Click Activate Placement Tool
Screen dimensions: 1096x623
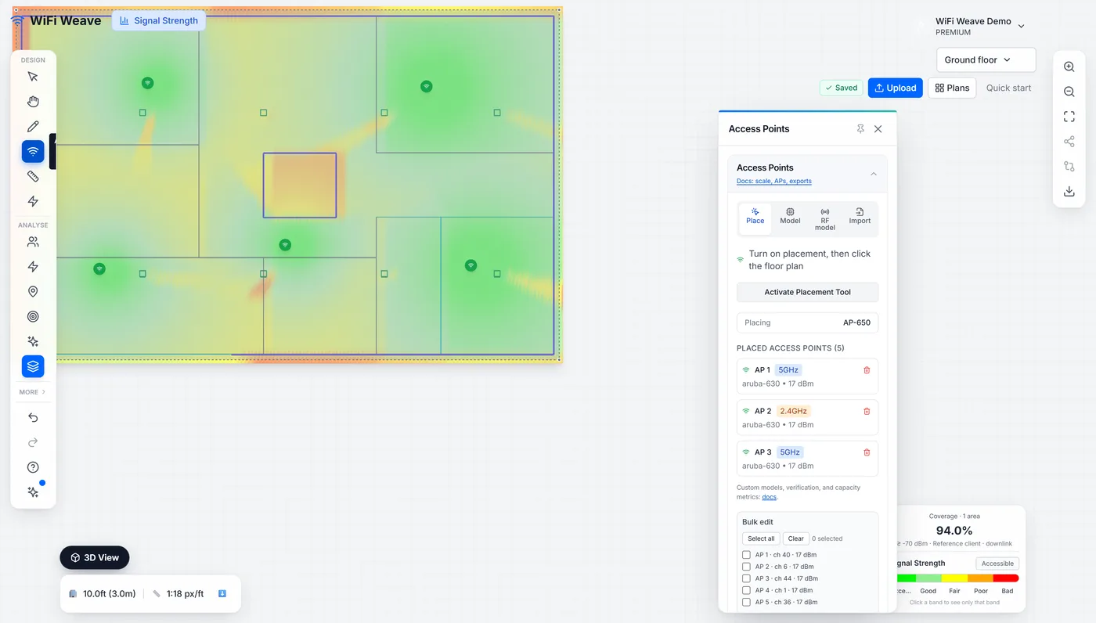807,292
